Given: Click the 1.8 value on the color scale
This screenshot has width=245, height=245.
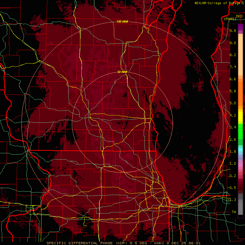Looking at the screenshot, I should 233,152.
